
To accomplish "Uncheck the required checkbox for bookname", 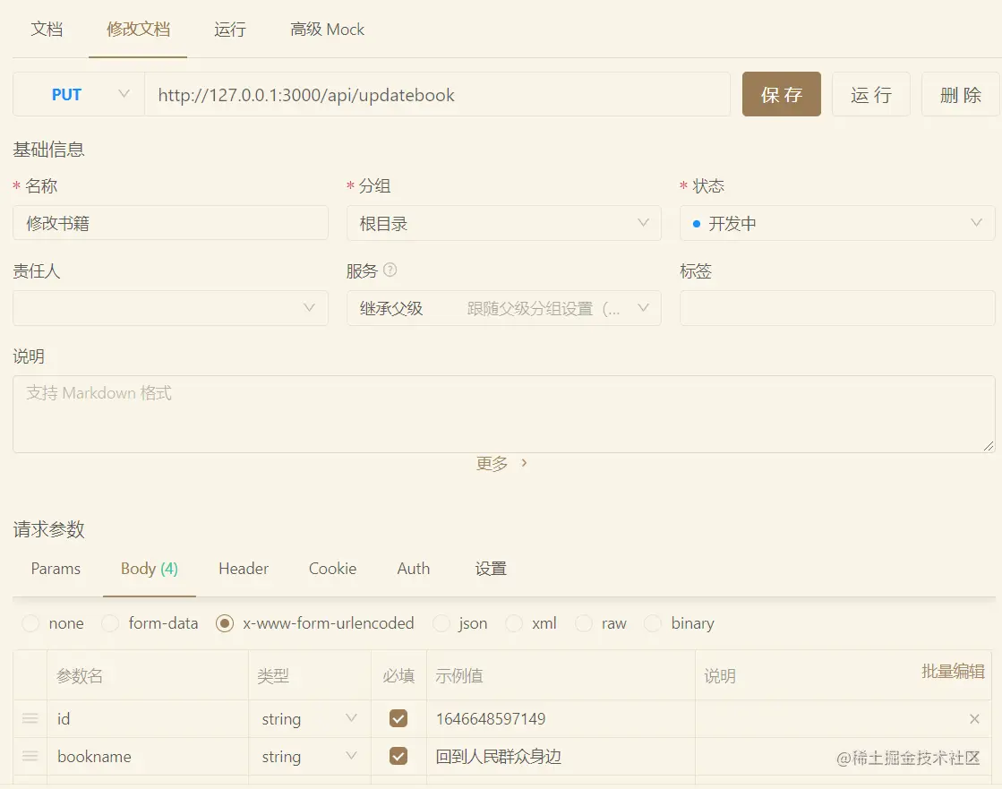I will [398, 757].
